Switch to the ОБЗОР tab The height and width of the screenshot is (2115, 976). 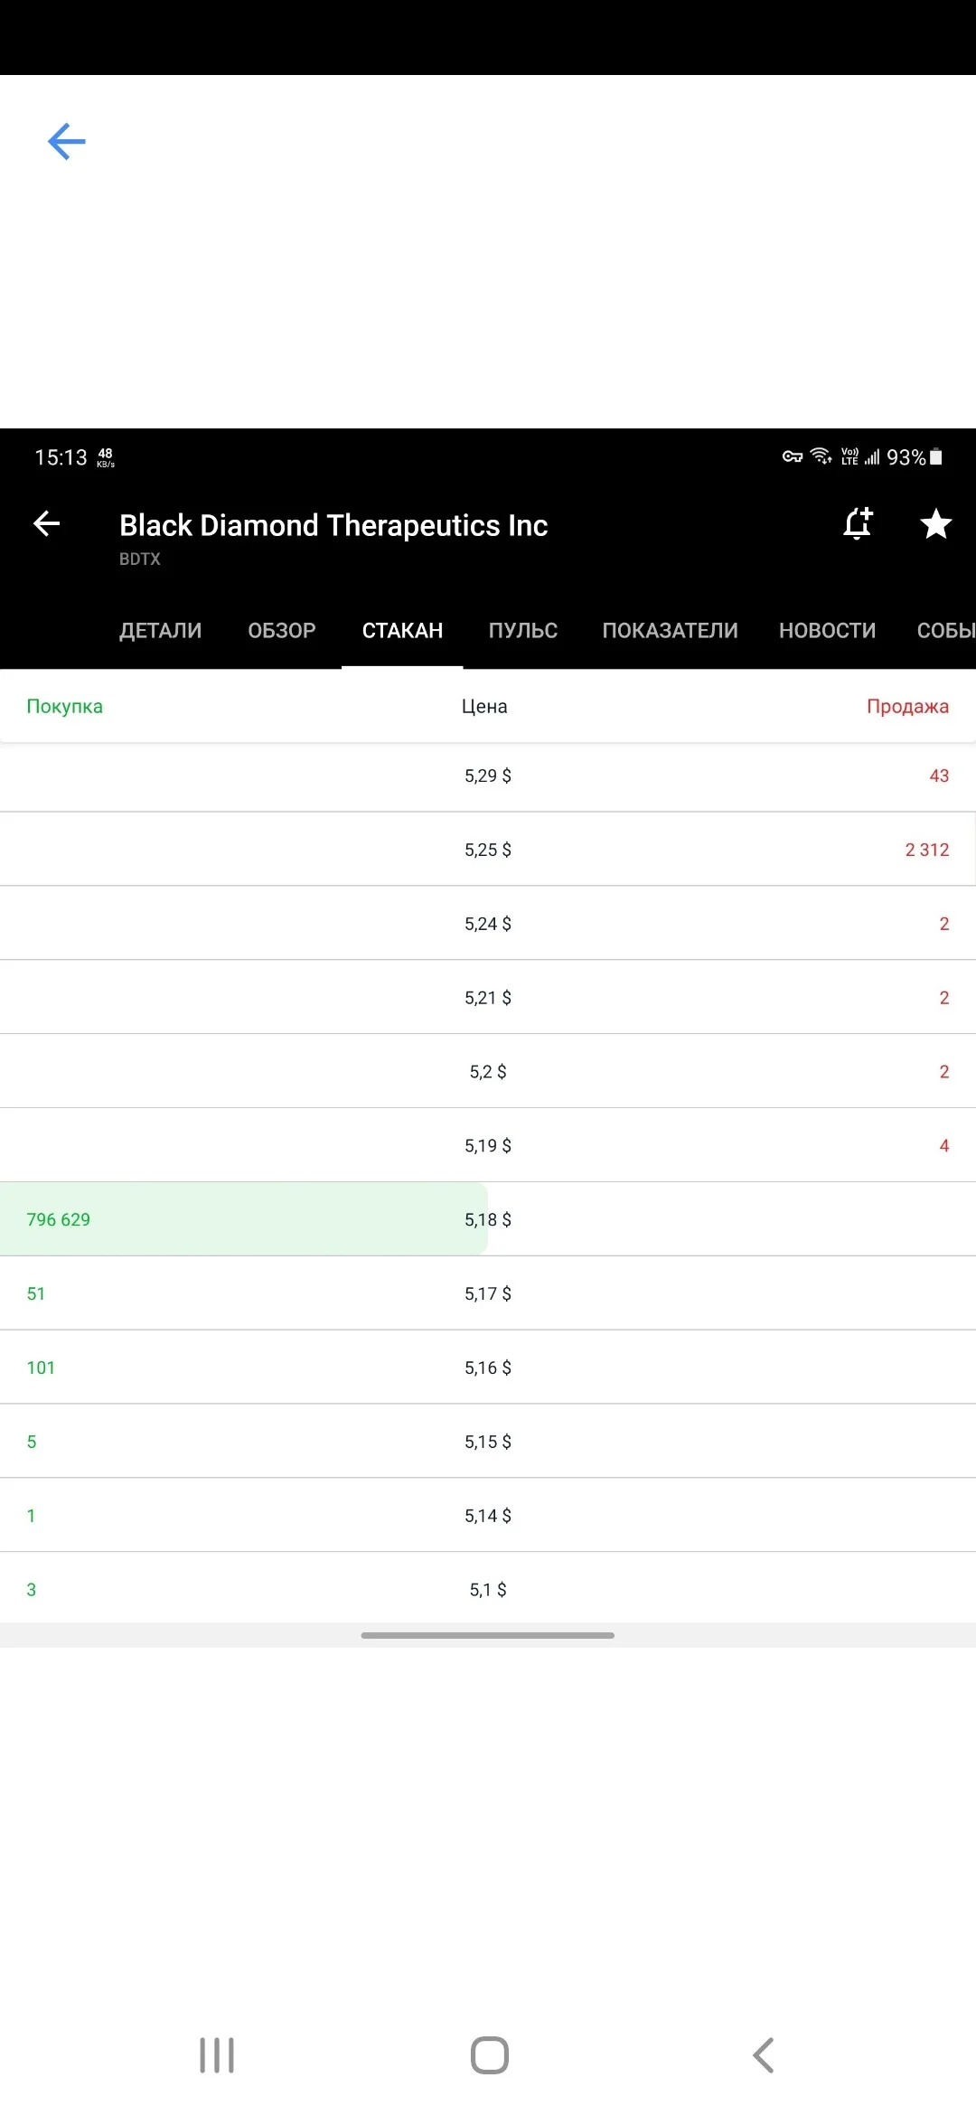282,630
